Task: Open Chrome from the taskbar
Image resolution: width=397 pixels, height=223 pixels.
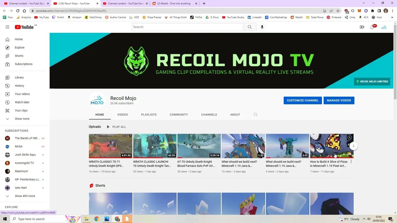Action: 96,219
